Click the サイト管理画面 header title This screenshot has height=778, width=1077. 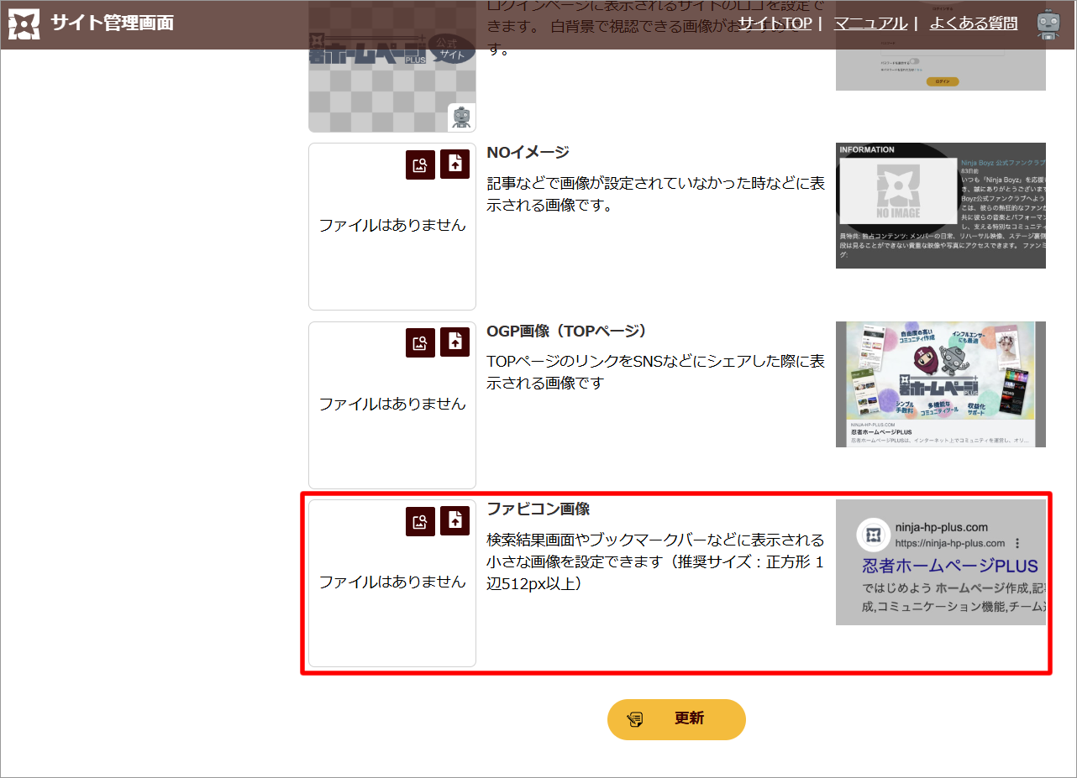(112, 23)
